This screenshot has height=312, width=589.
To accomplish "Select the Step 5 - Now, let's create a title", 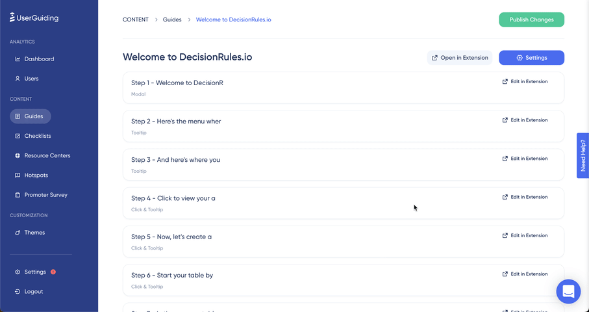I will 171,237.
